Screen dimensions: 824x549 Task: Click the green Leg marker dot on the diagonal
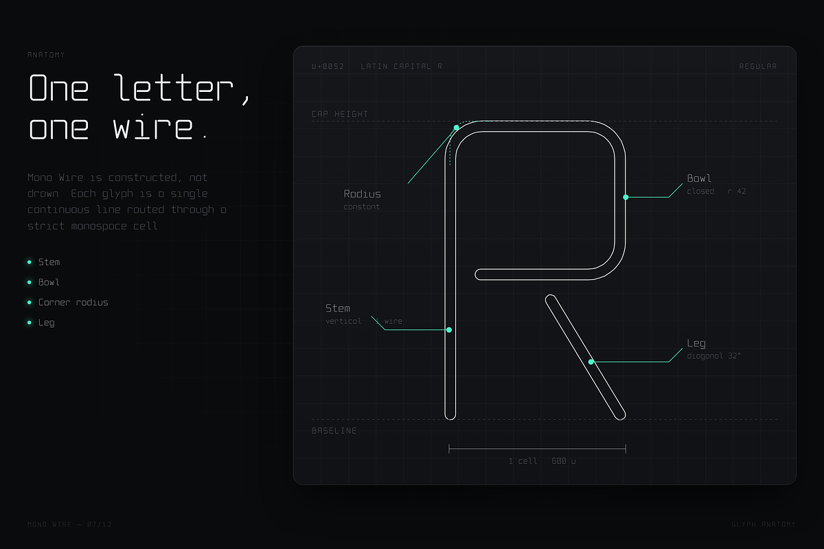591,362
